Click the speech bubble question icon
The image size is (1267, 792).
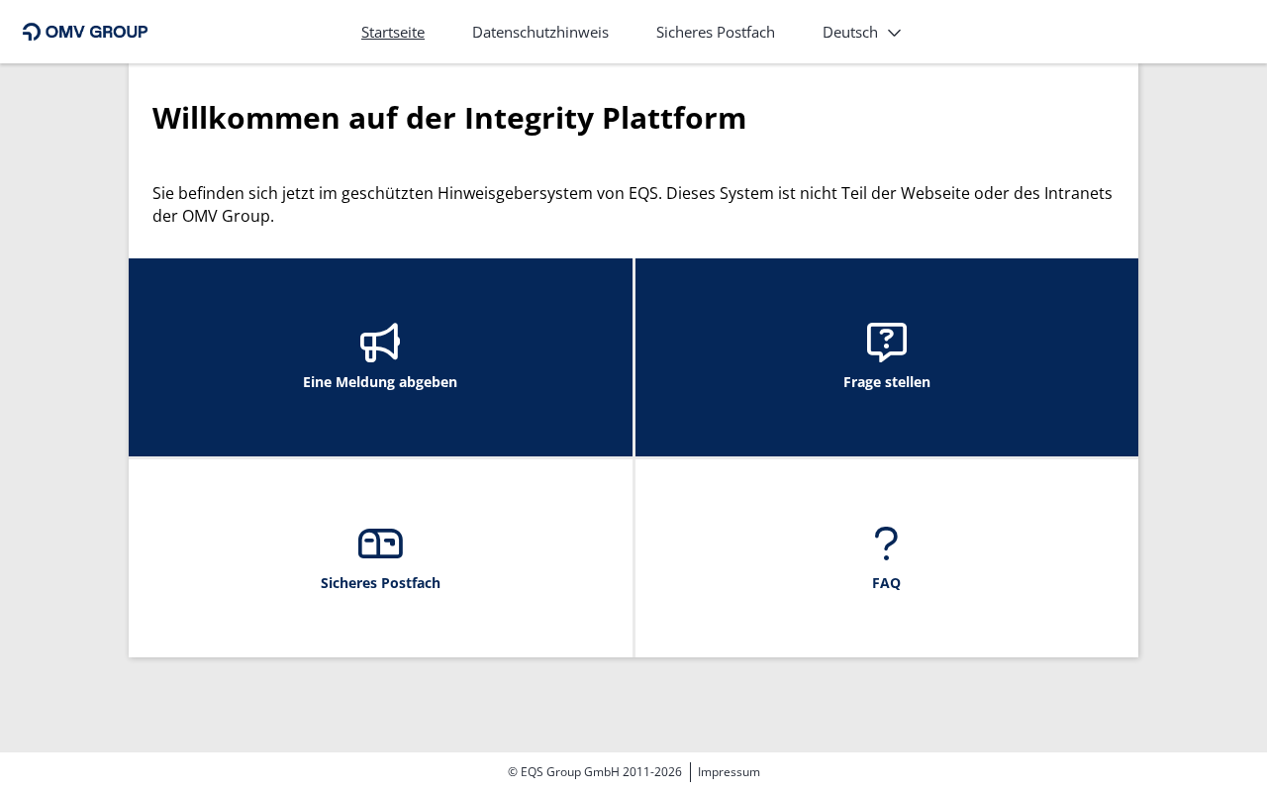[886, 342]
